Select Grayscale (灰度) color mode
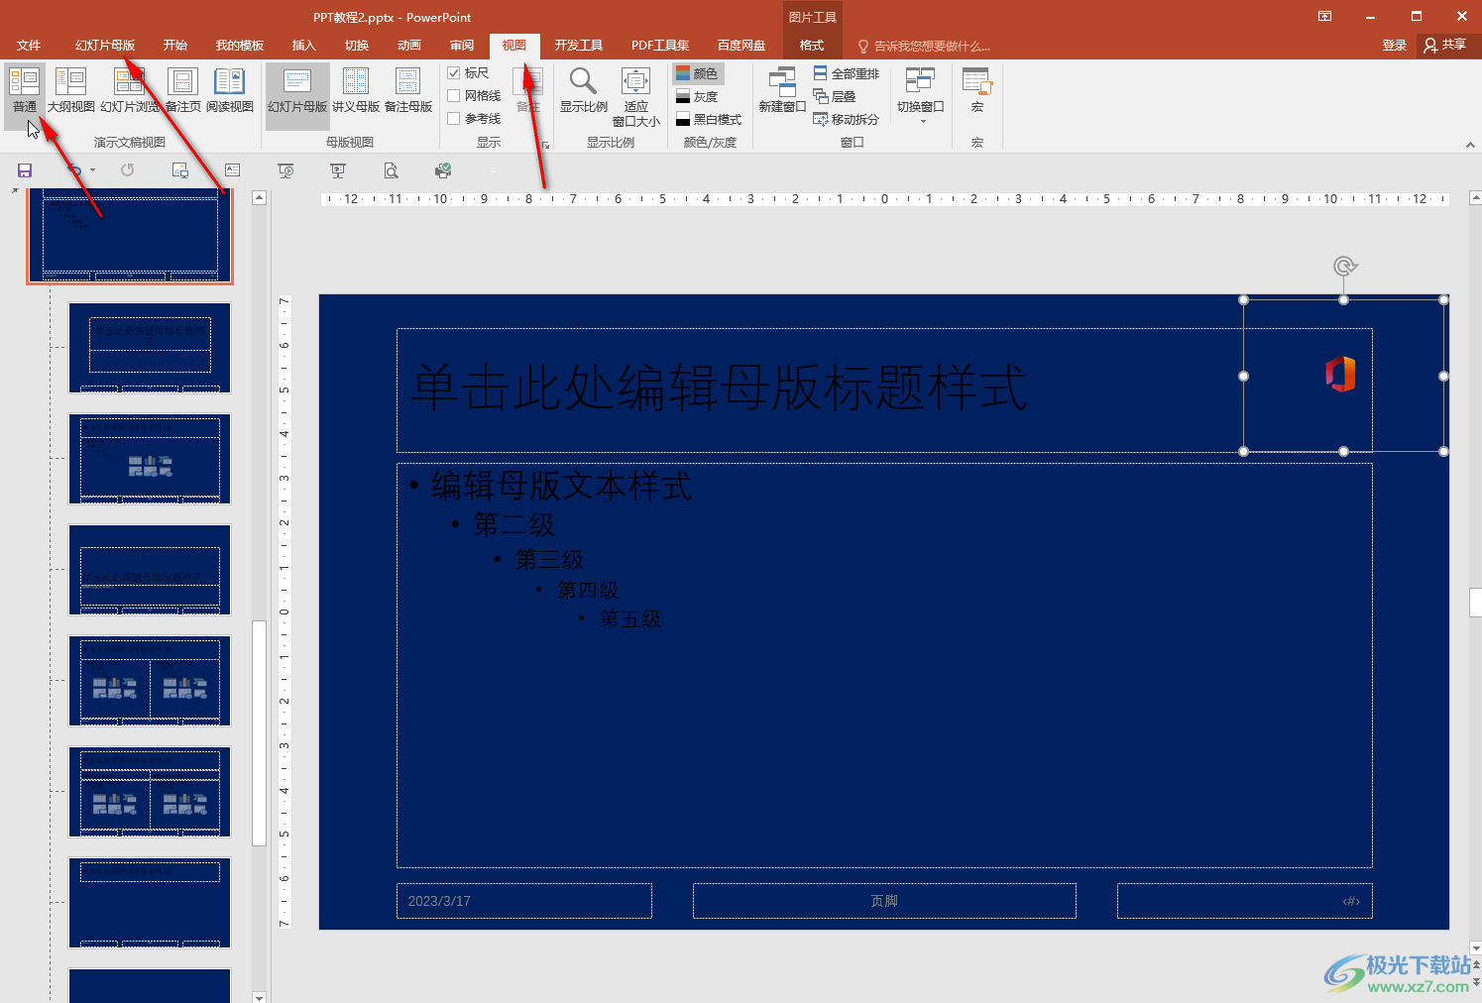This screenshot has width=1482, height=1003. pyautogui.click(x=697, y=96)
